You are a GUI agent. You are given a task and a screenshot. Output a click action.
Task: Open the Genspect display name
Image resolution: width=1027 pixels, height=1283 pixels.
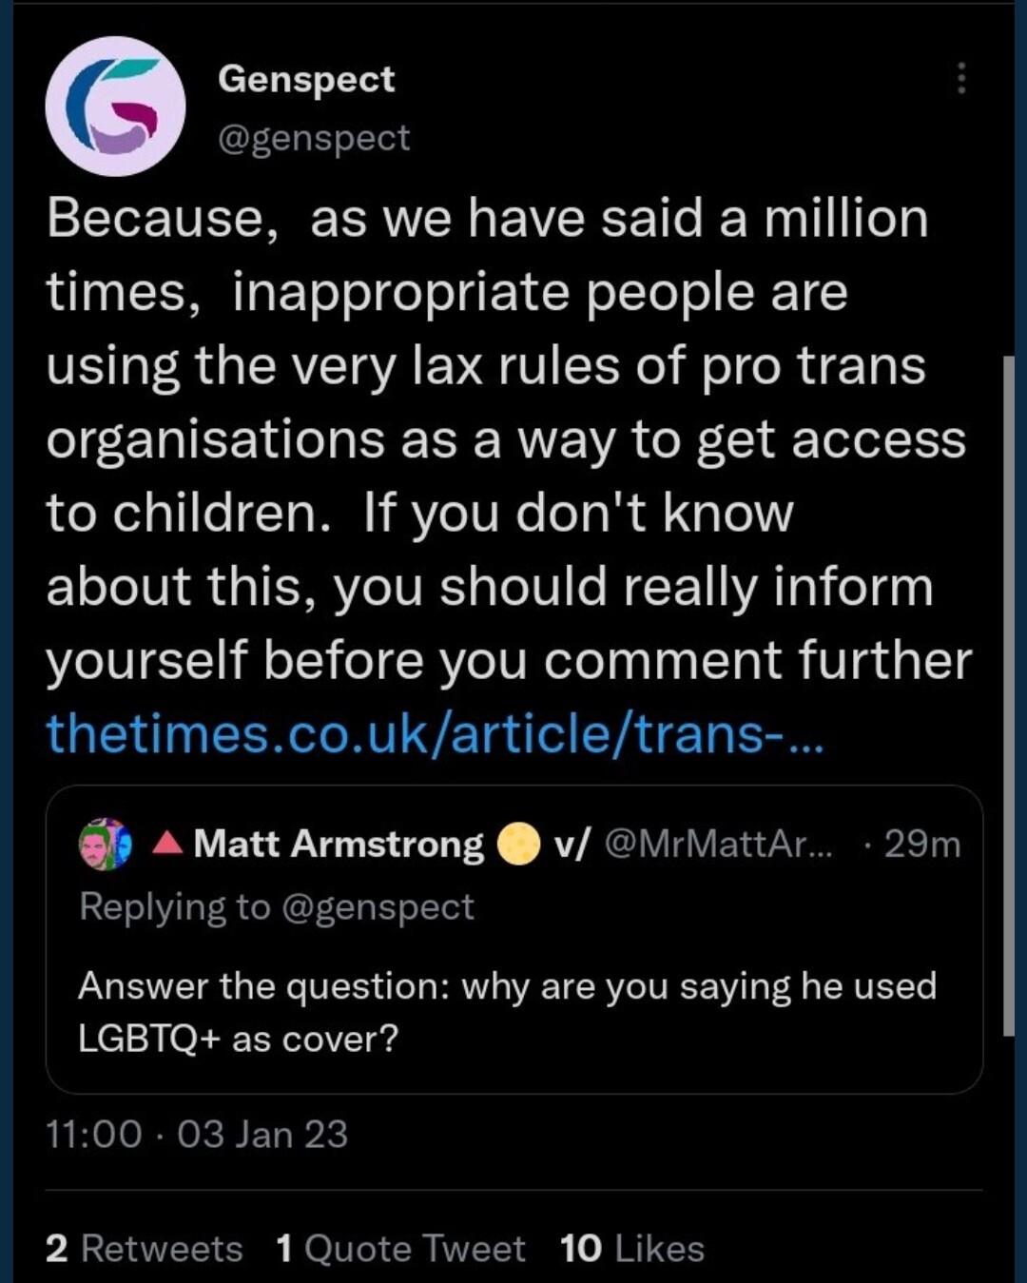click(306, 79)
